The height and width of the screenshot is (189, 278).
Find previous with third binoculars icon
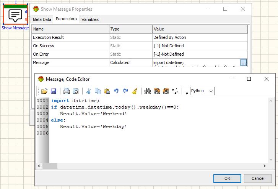click(x=166, y=91)
